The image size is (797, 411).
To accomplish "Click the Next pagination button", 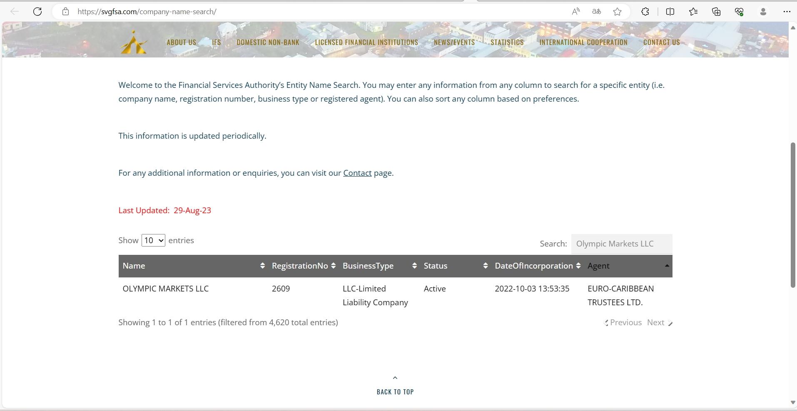I will pyautogui.click(x=660, y=322).
